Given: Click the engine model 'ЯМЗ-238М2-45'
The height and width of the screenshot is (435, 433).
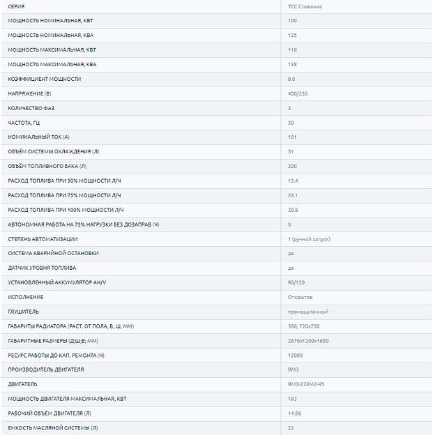Looking at the screenshot, I should pyautogui.click(x=306, y=384).
